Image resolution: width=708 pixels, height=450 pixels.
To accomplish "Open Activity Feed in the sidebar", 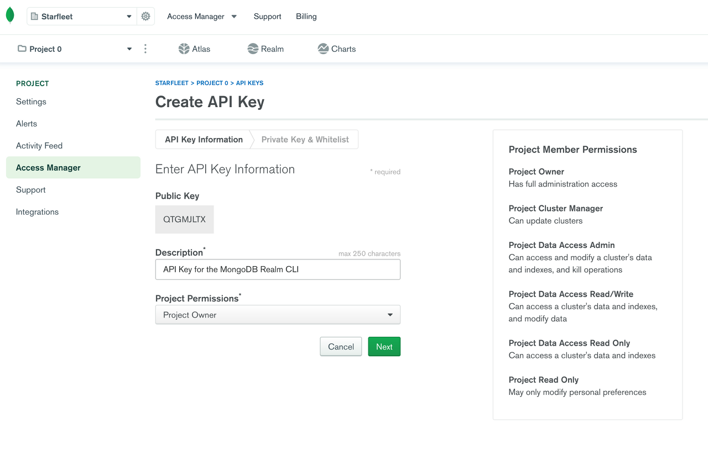I will [x=39, y=146].
